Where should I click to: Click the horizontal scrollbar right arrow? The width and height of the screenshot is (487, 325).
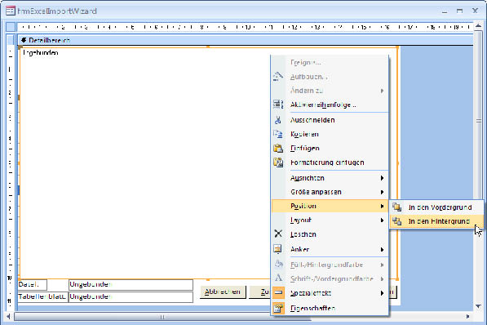467,317
